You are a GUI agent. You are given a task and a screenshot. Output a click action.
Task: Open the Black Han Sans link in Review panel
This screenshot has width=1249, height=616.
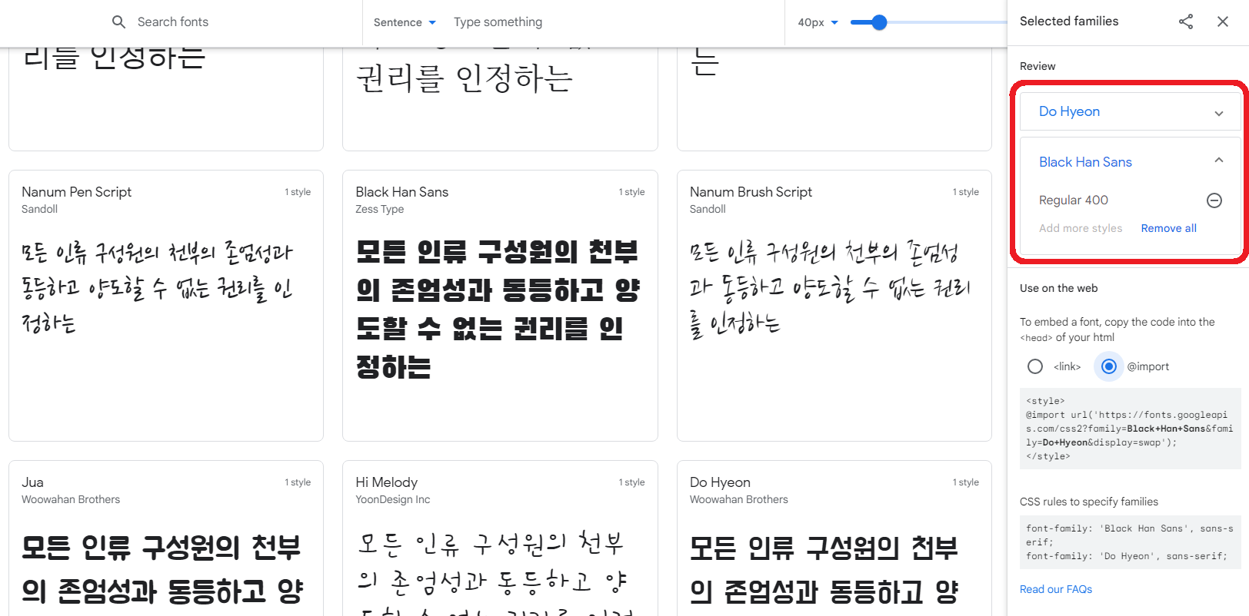coord(1085,162)
